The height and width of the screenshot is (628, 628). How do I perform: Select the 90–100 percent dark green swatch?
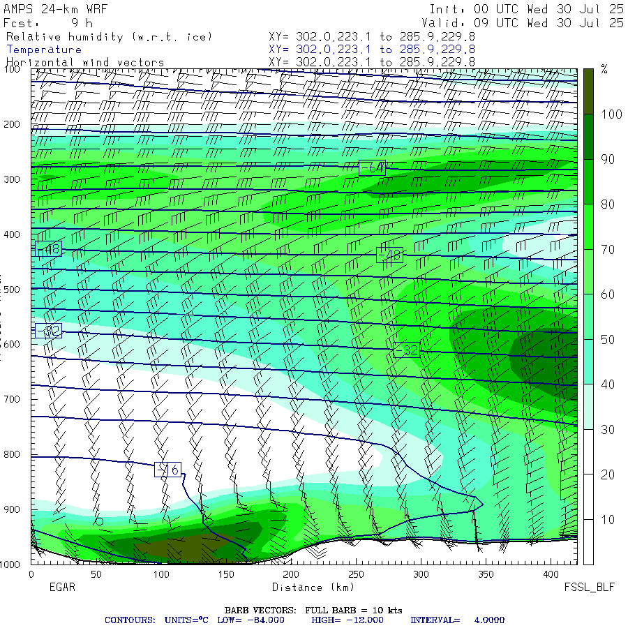click(x=588, y=137)
